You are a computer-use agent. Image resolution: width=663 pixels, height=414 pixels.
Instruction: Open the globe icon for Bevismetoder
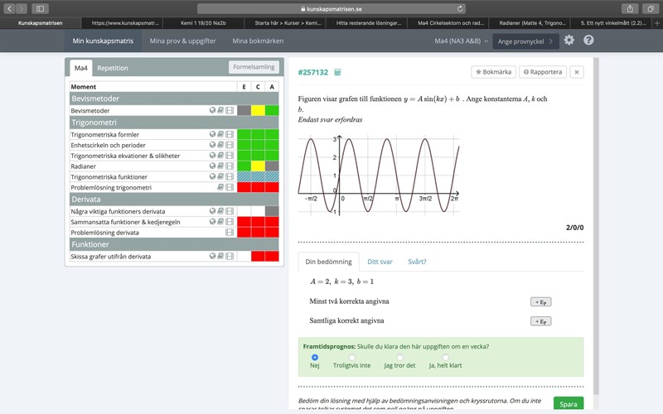coord(212,110)
